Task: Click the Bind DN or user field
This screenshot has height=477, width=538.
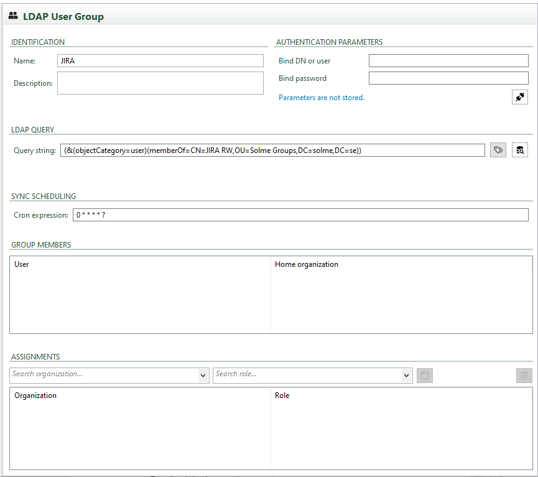Action: coord(448,61)
